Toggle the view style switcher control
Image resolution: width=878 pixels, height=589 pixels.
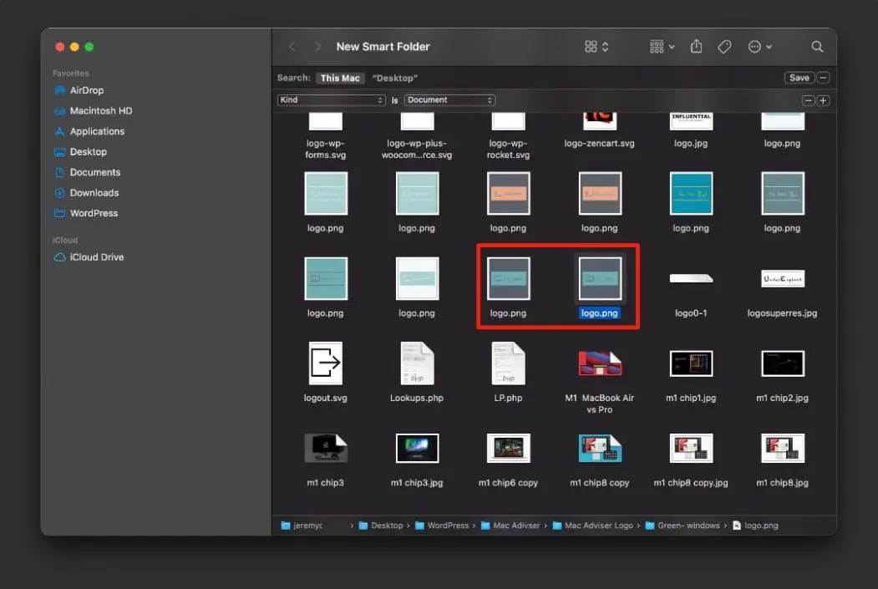(595, 47)
